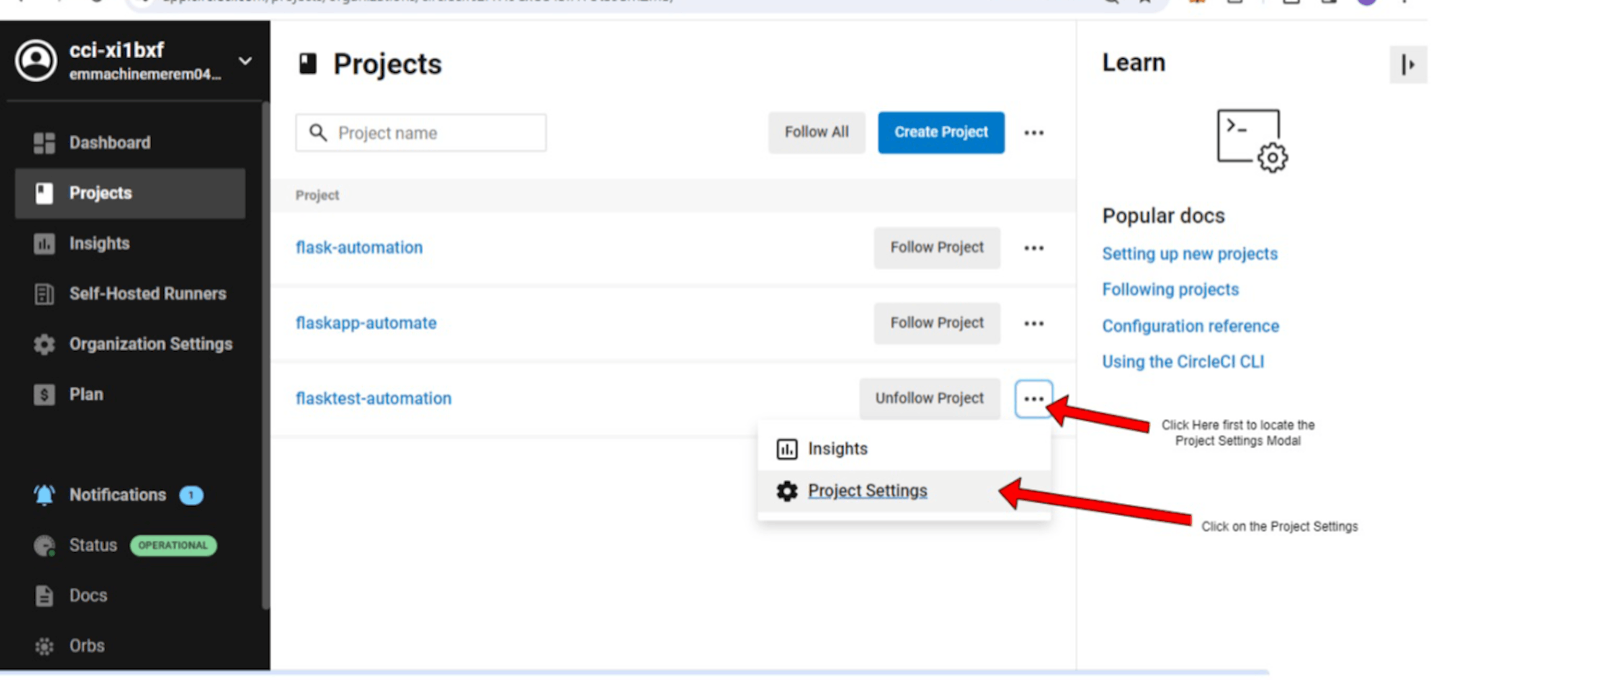Viewport: 1608px width, 680px height.
Task: Expand the cci-xi1bxf organization switcher chevron
Action: (x=245, y=61)
